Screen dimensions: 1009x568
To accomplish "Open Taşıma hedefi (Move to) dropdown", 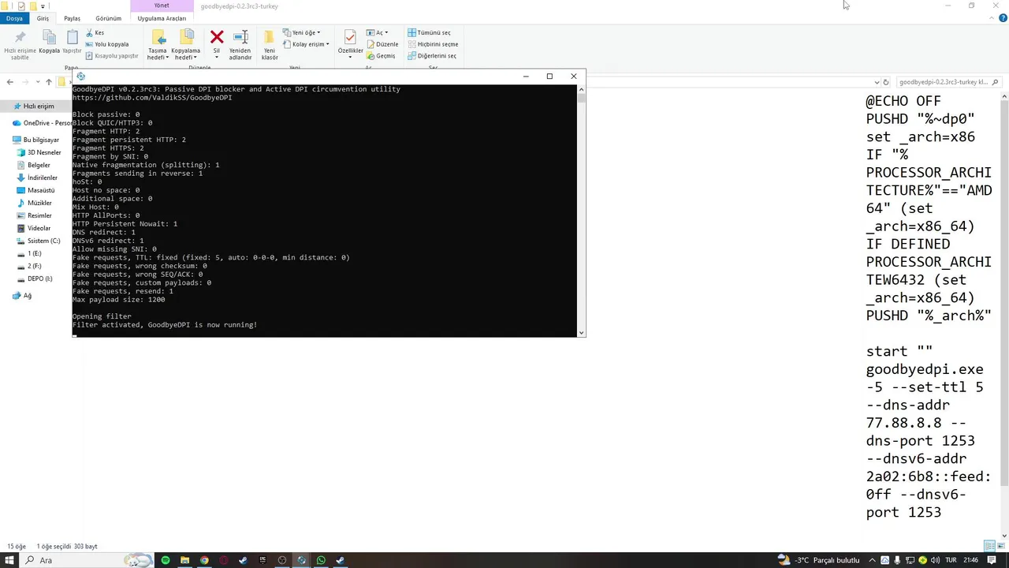I will [158, 46].
